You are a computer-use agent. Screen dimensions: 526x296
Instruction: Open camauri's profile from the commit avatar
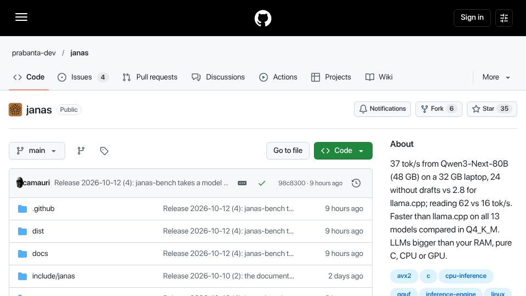(x=20, y=183)
